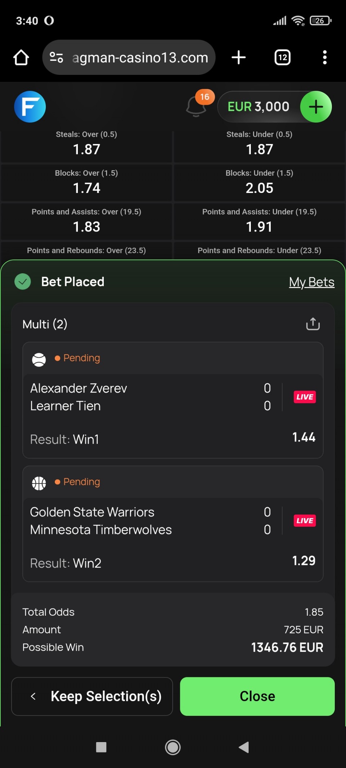This screenshot has height=768, width=346.
Task: Open site settings icon in address bar
Action: click(x=57, y=58)
